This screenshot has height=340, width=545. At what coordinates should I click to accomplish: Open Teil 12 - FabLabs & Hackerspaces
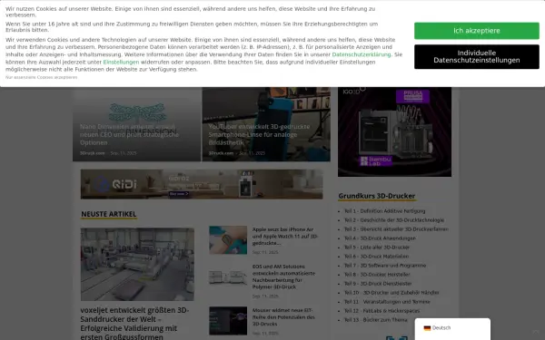pos(382,310)
